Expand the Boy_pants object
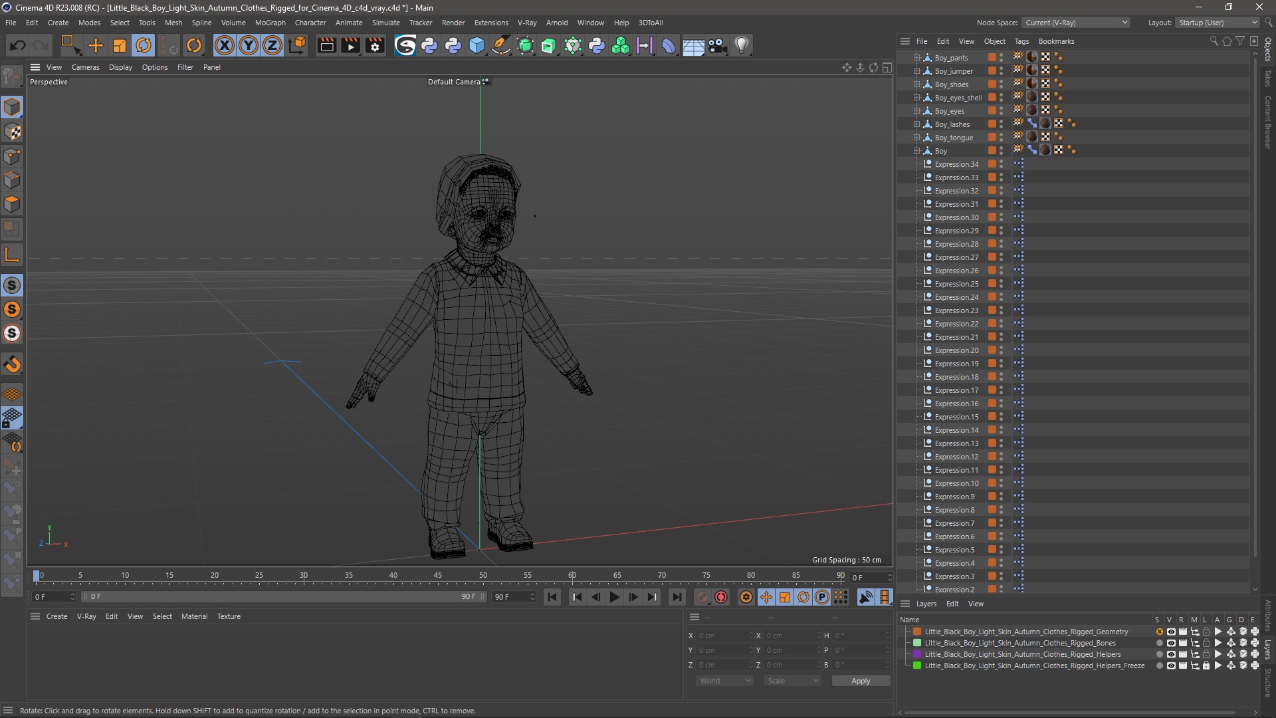 pos(916,58)
